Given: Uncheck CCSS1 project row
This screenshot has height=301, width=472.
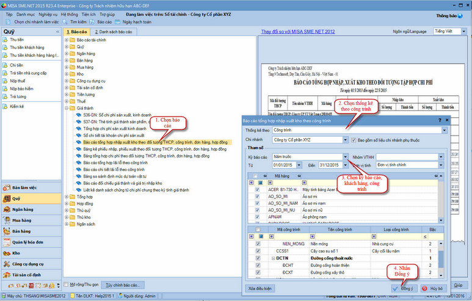Looking at the screenshot, I should tap(258, 251).
